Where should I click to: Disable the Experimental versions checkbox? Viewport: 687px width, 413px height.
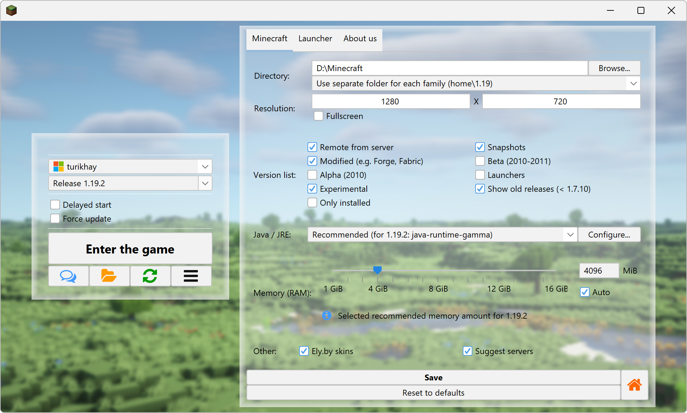pos(312,189)
